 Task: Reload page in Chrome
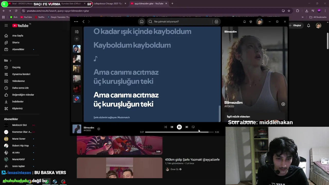[16, 11]
